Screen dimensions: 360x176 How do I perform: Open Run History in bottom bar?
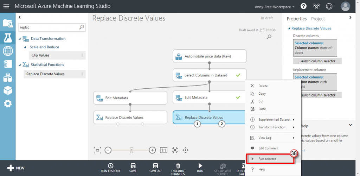(110, 168)
